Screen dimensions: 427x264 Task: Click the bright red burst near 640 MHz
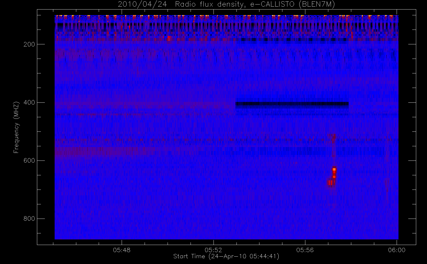pyautogui.click(x=334, y=170)
